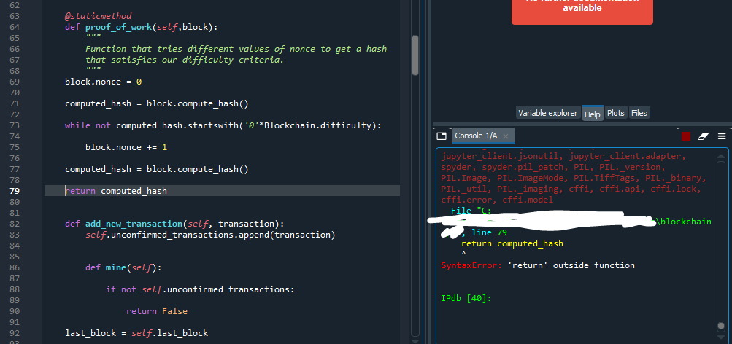This screenshot has width=732, height=344.
Task: Open the console options hamburger menu
Action: coord(722,136)
